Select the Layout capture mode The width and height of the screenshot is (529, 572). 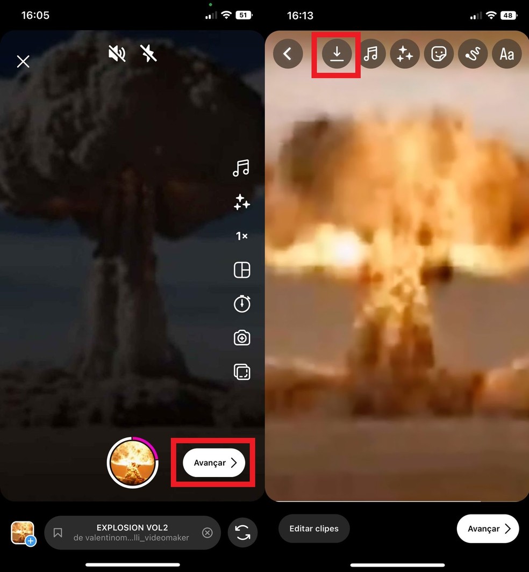[x=241, y=270]
